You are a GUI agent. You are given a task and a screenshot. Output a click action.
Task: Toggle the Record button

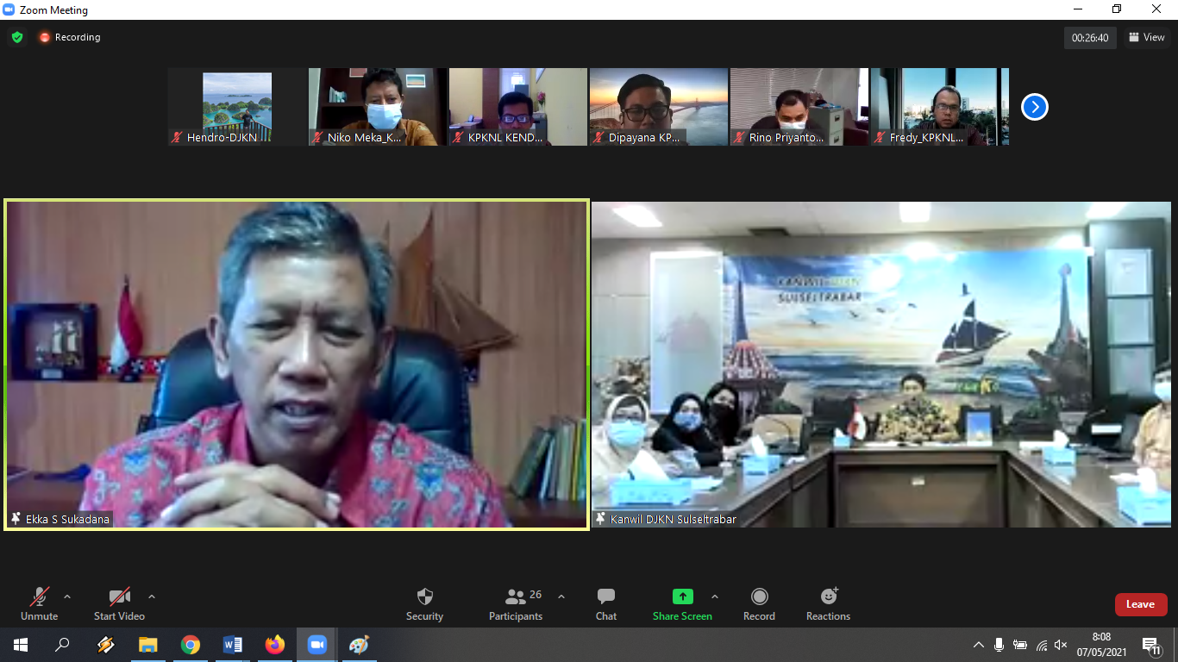759,596
